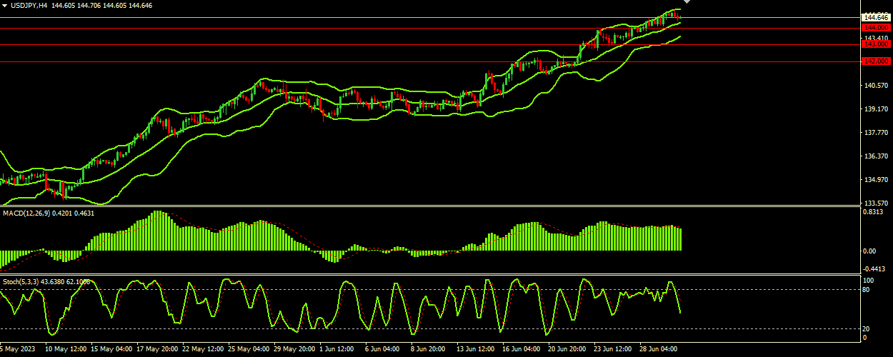
Task: Click the Stoch(5,3,3) indicator label
Action: point(21,282)
